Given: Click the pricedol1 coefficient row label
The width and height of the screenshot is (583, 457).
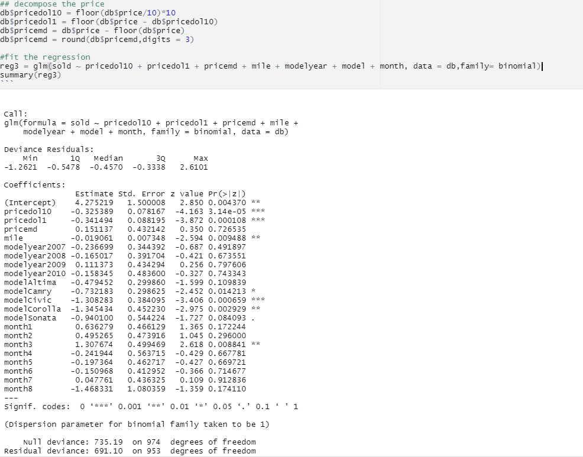Looking at the screenshot, I should pyautogui.click(x=25, y=221).
